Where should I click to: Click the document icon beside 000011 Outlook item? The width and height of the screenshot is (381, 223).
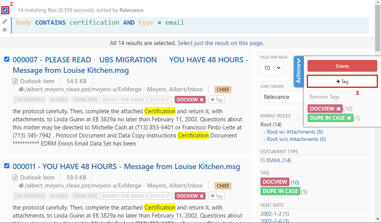pyautogui.click(x=15, y=177)
